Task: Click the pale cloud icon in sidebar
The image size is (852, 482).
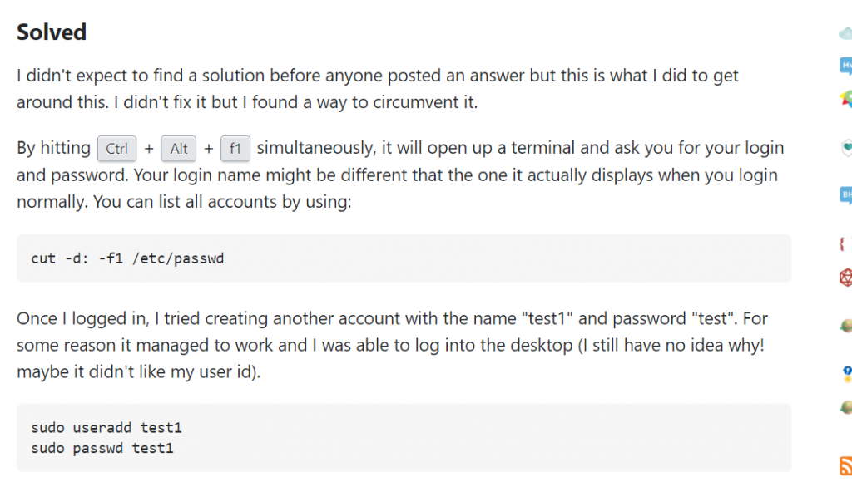Action: (845, 33)
